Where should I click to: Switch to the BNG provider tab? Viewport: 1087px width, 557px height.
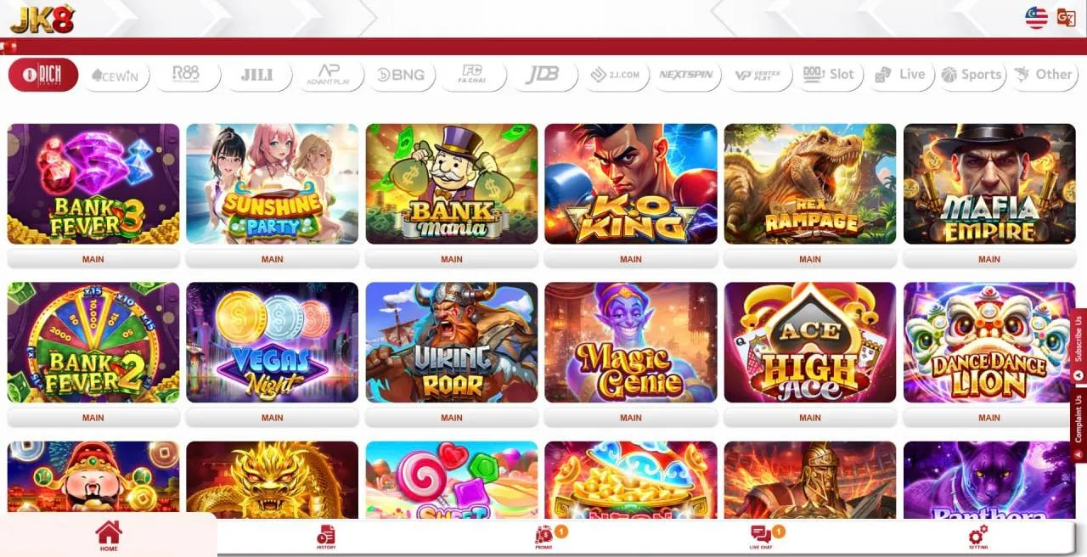tap(401, 75)
